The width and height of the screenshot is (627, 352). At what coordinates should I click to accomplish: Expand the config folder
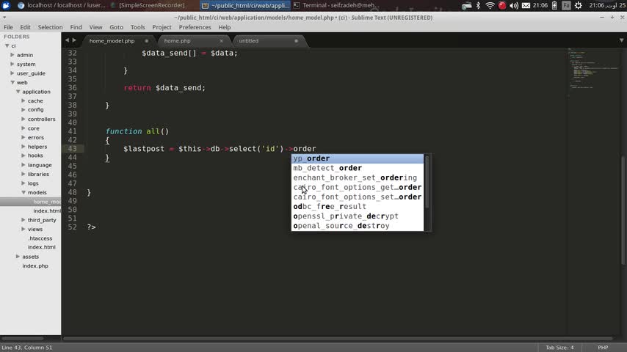[x=23, y=109]
